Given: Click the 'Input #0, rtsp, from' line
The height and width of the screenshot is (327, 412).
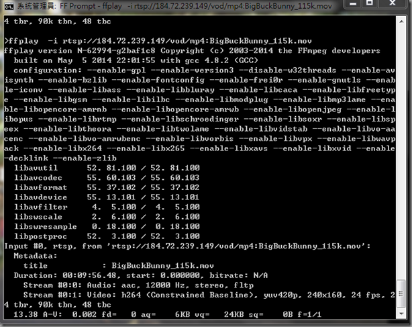Looking at the screenshot, I should pyautogui.click(x=187, y=246).
